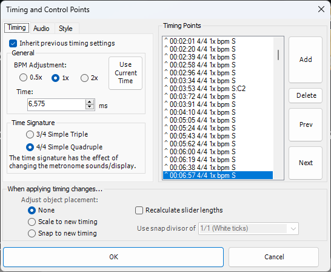Switch to the Timing tab
The width and height of the screenshot is (331, 272).
tap(17, 28)
